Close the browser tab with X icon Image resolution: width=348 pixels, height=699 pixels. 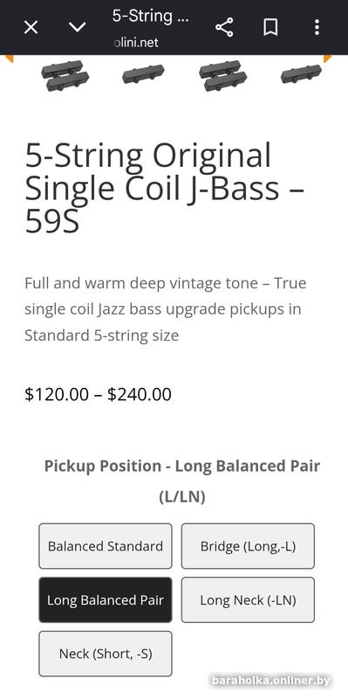point(31,28)
